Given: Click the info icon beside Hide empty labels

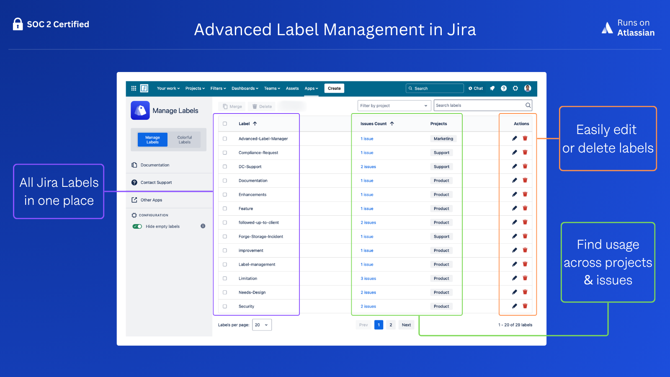Looking at the screenshot, I should (203, 226).
